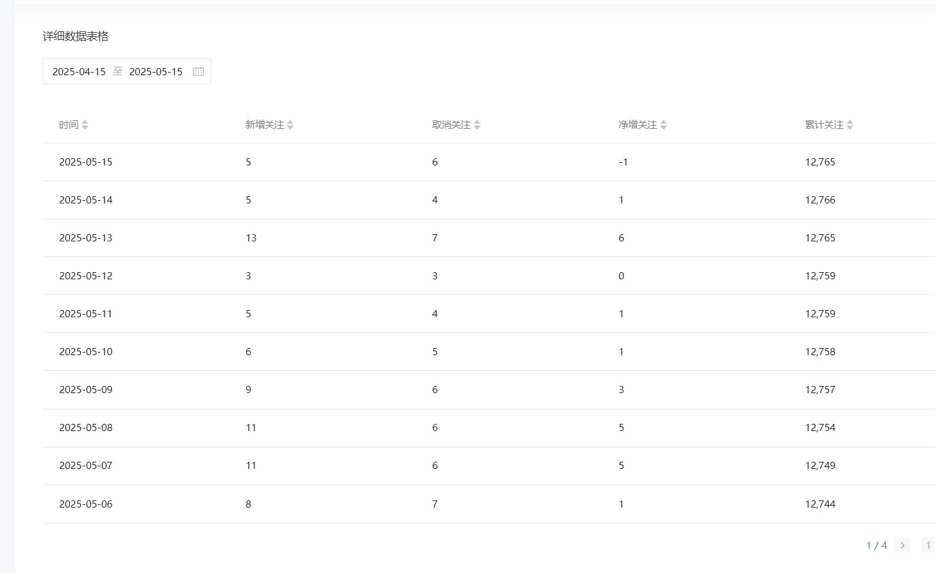
Task: Select the 2025-05-10 date cell
Action: [x=86, y=352]
